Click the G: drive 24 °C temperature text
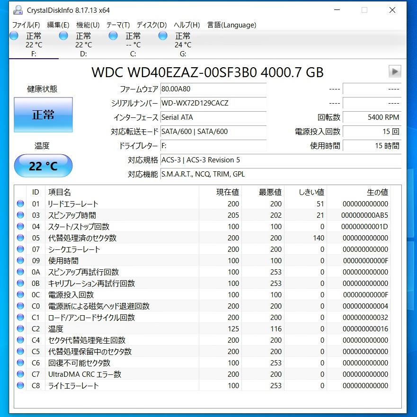 (183, 45)
